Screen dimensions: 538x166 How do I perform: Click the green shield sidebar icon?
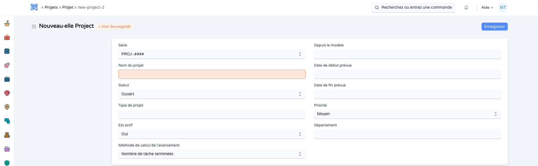pos(7,163)
